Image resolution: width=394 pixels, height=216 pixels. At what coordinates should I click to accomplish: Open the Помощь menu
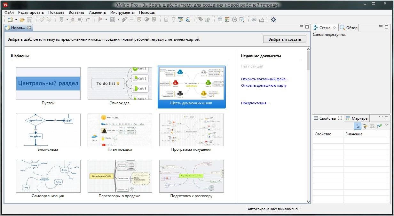pos(147,12)
